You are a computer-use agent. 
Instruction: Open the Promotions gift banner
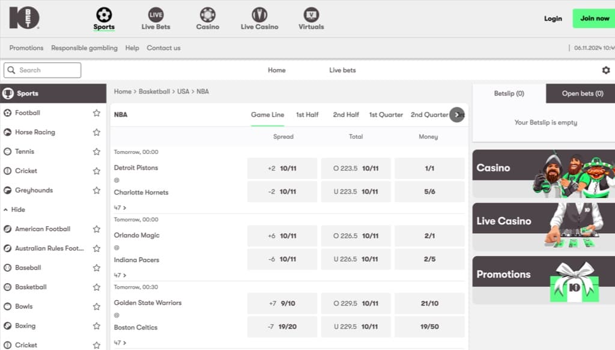544,280
